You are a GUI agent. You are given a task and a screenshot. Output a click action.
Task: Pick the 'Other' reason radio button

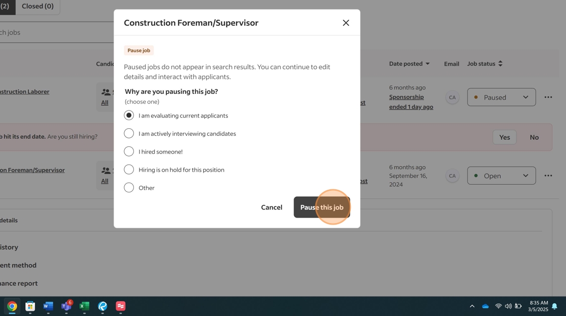coord(129,188)
